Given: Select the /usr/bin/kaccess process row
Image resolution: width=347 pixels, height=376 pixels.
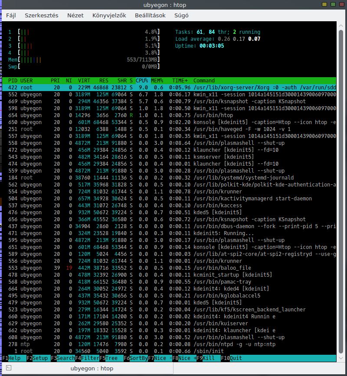Looking at the screenshot, I should pos(169,206).
